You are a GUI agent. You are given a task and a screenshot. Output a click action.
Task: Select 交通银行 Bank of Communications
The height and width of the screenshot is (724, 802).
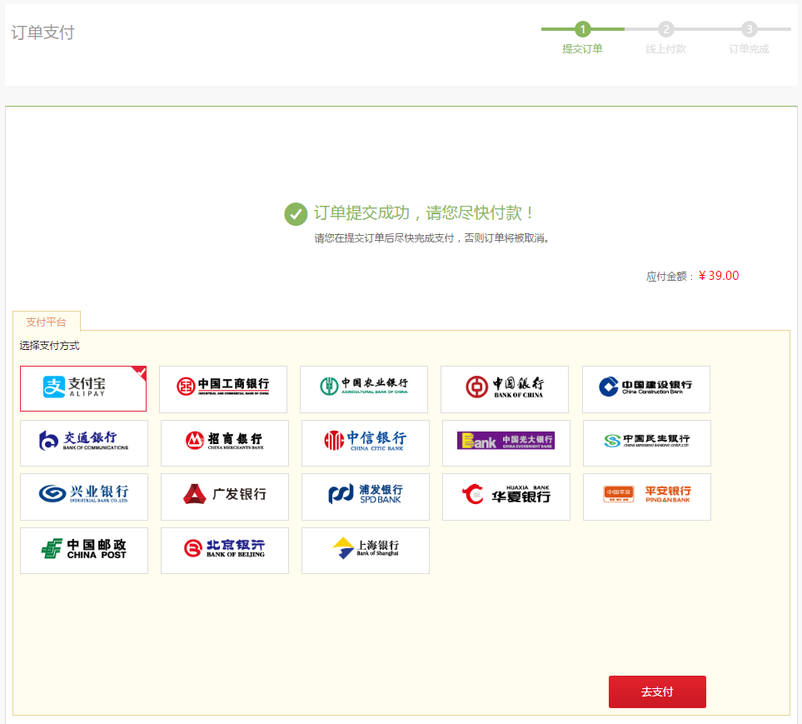click(x=84, y=443)
